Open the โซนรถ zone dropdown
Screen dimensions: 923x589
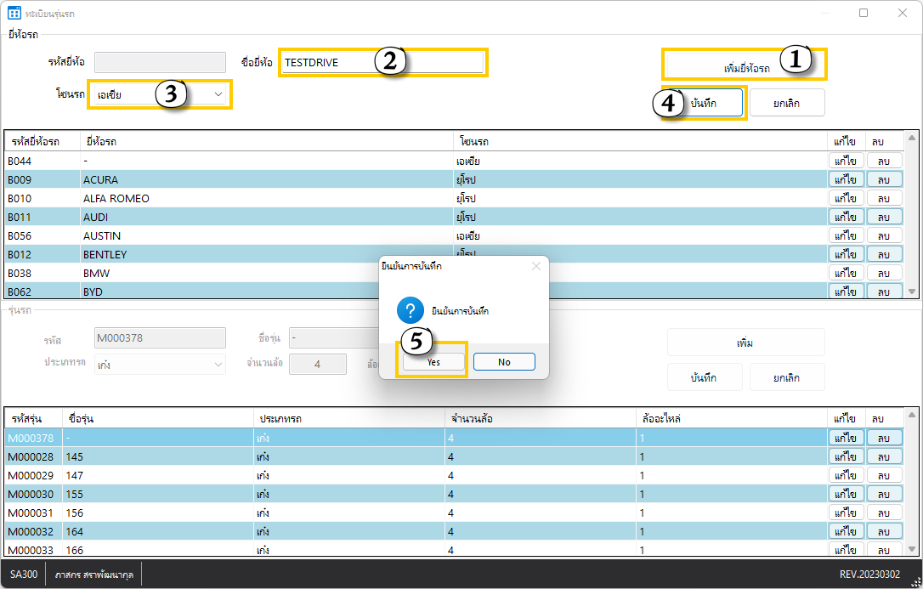point(159,94)
